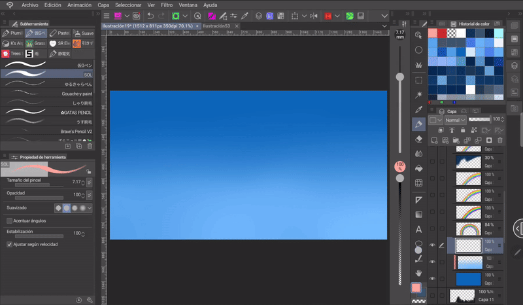
Task: Delete the subtool using the trash icon
Action: pyautogui.click(x=89, y=146)
